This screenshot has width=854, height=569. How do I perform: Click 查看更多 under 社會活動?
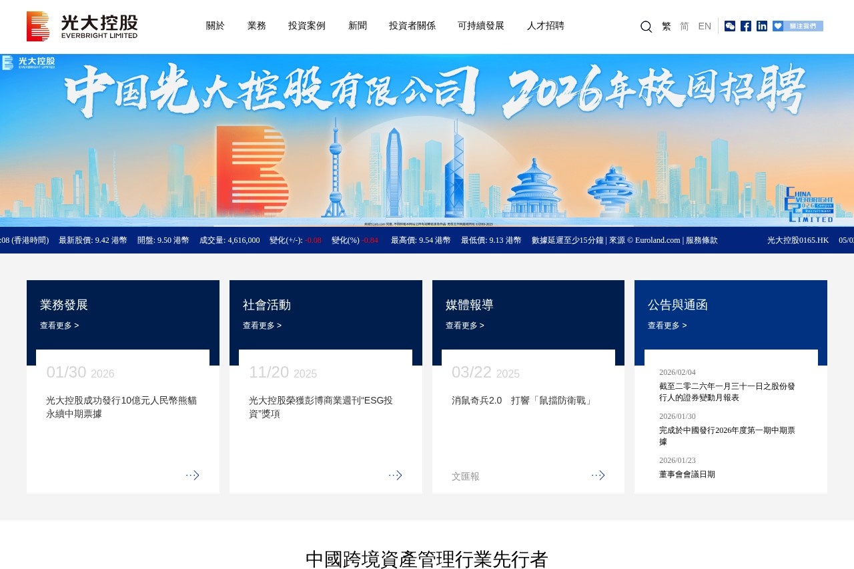point(262,326)
